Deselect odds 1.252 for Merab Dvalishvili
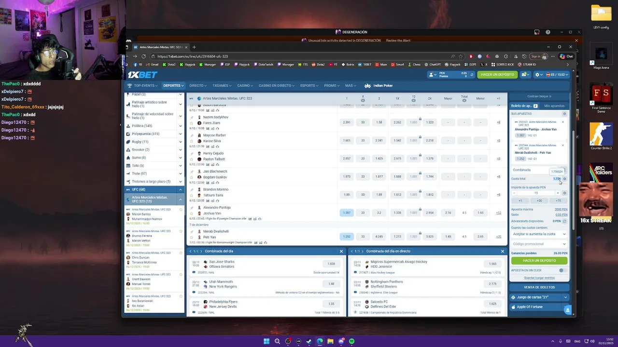This screenshot has width=618, height=347. [347, 237]
